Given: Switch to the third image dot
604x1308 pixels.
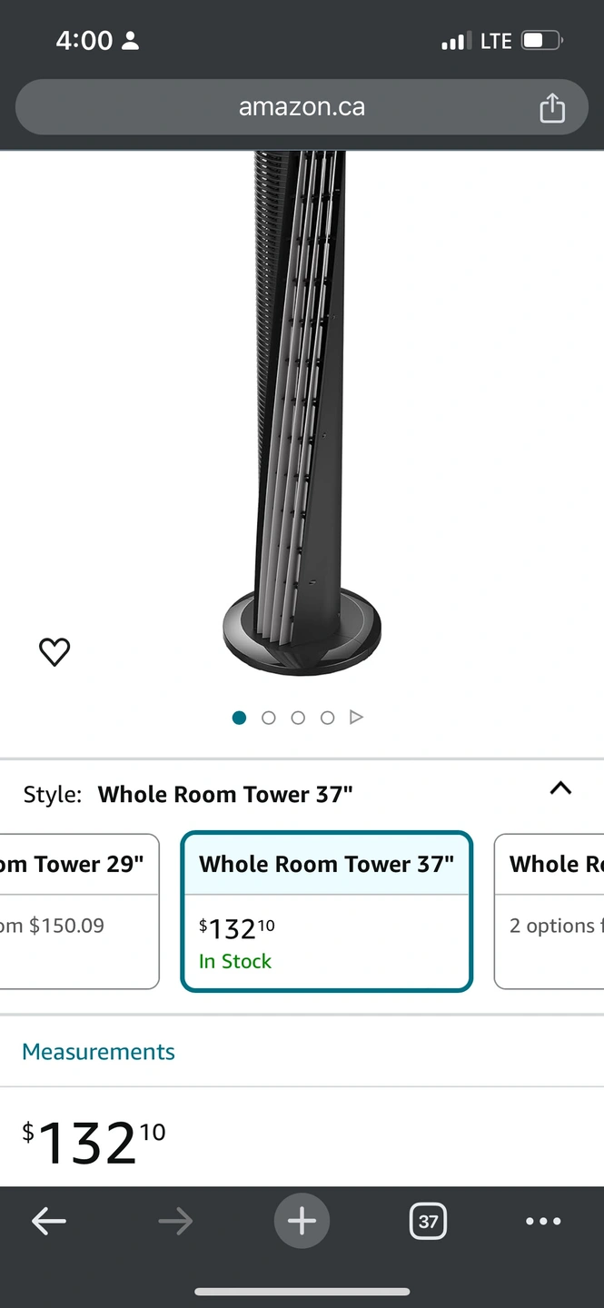Looking at the screenshot, I should 298,718.
